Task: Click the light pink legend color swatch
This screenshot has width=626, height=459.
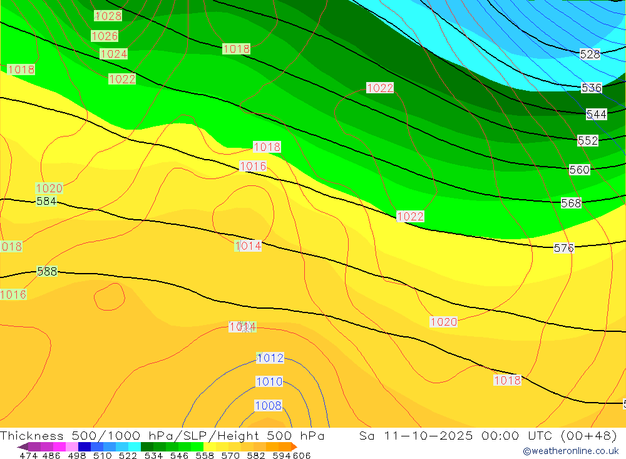Action: pyautogui.click(x=72, y=446)
